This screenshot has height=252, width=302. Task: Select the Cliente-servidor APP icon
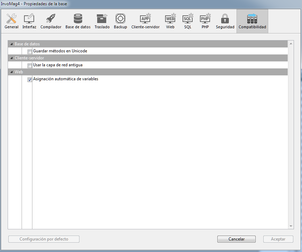pos(145,18)
